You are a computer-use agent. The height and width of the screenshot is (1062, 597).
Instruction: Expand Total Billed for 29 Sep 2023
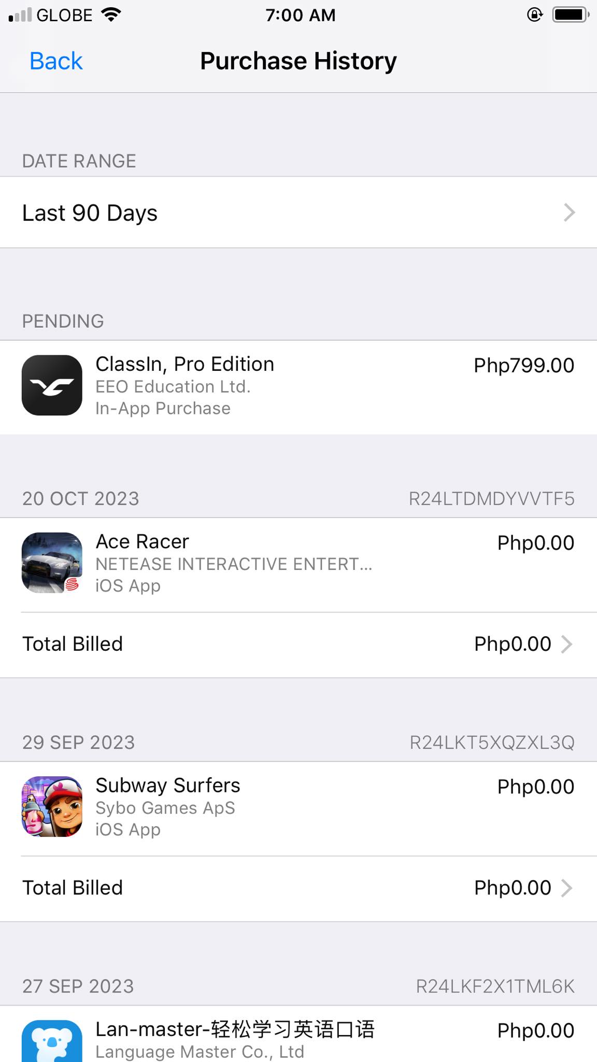point(298,888)
